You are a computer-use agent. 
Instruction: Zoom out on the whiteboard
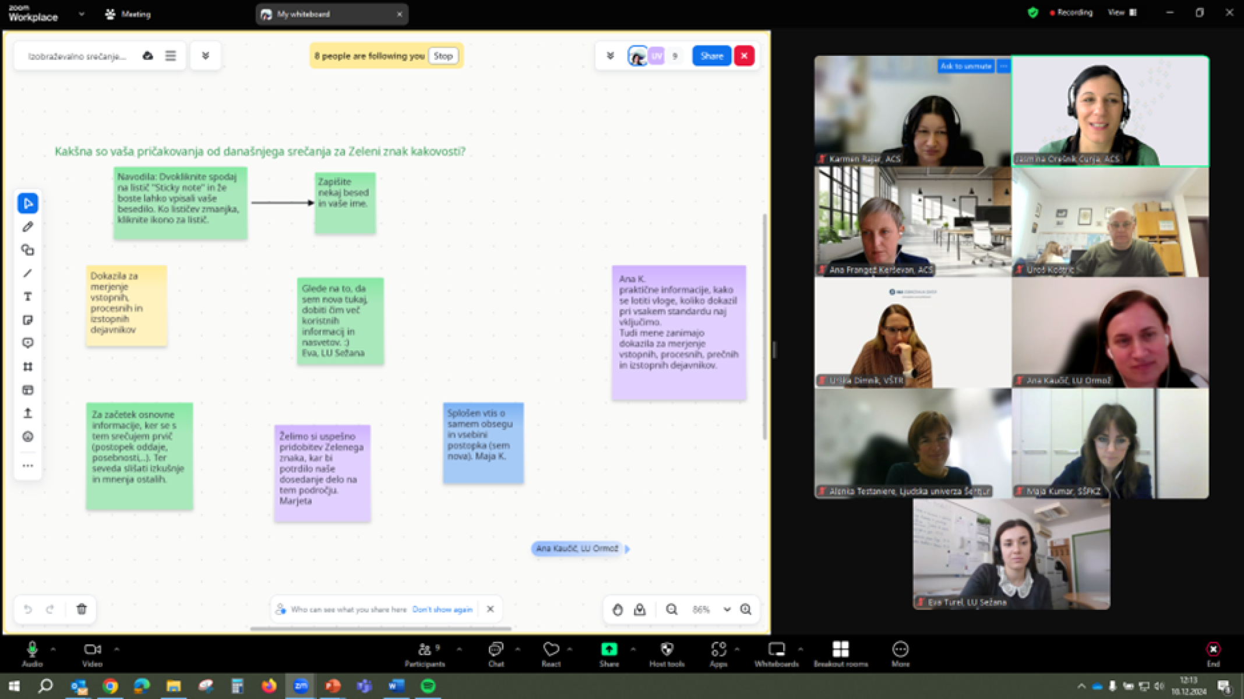coord(671,609)
